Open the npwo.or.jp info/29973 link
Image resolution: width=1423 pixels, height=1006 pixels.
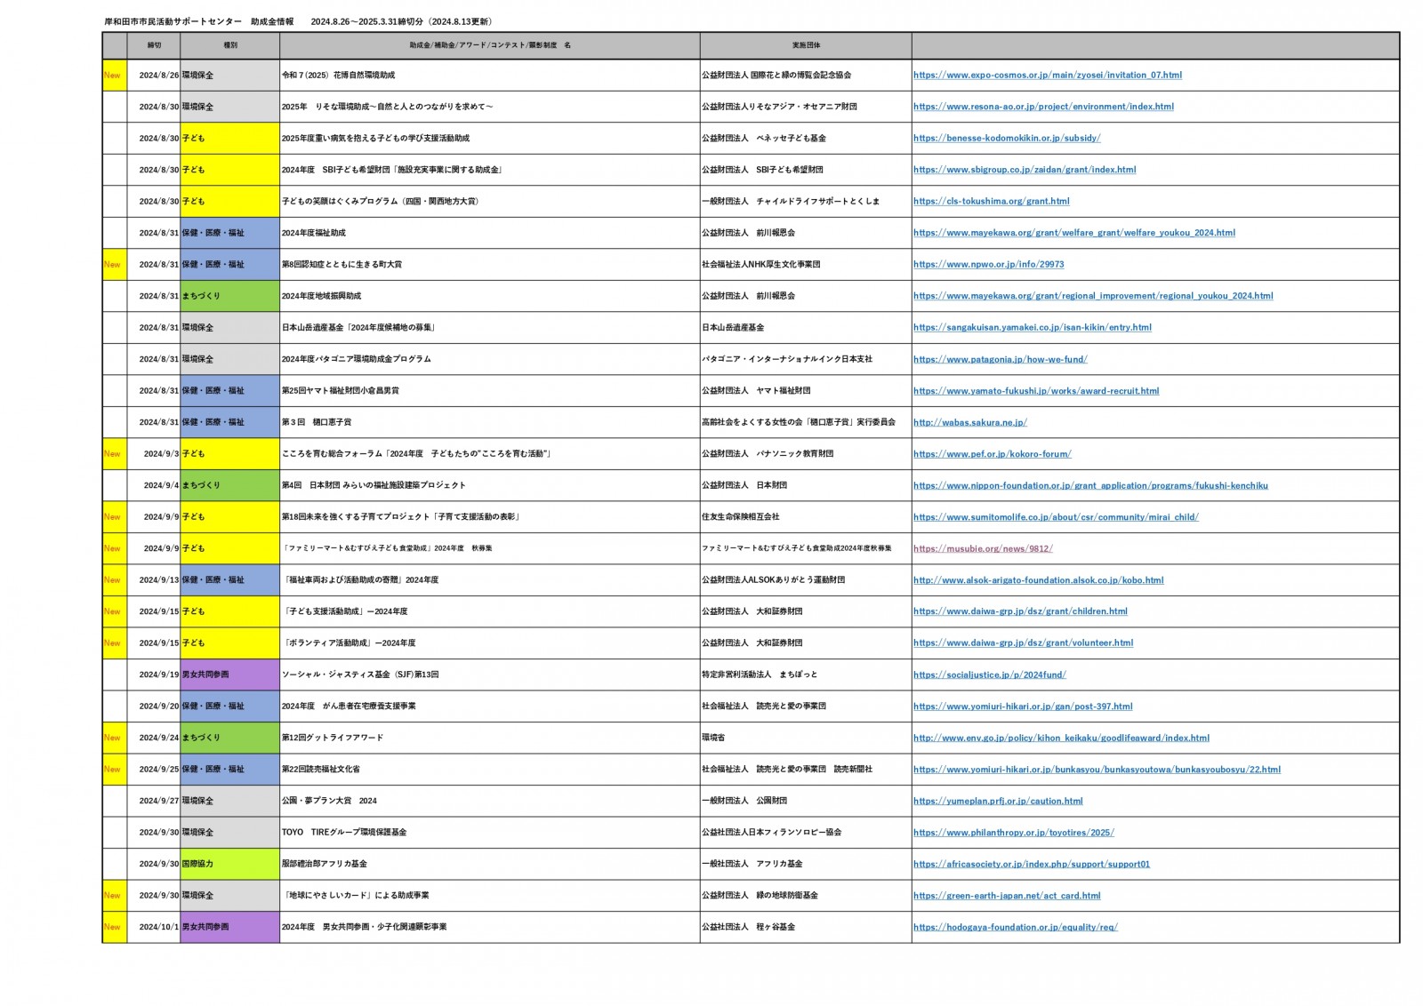coord(988,265)
